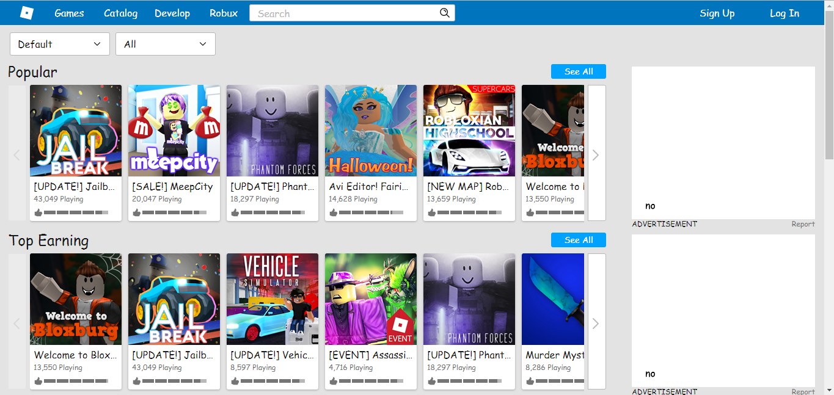Click See All next to Popular
The height and width of the screenshot is (395, 834).
(577, 71)
